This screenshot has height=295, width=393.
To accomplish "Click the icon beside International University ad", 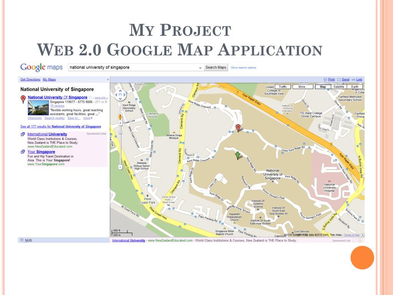I will [23, 134].
